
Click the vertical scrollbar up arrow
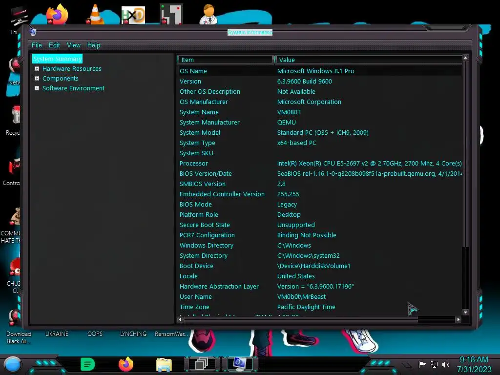pos(465,58)
